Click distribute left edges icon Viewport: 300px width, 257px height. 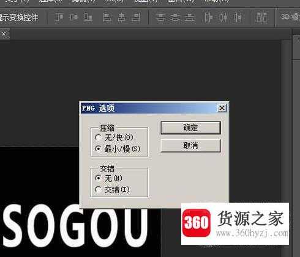208,17
